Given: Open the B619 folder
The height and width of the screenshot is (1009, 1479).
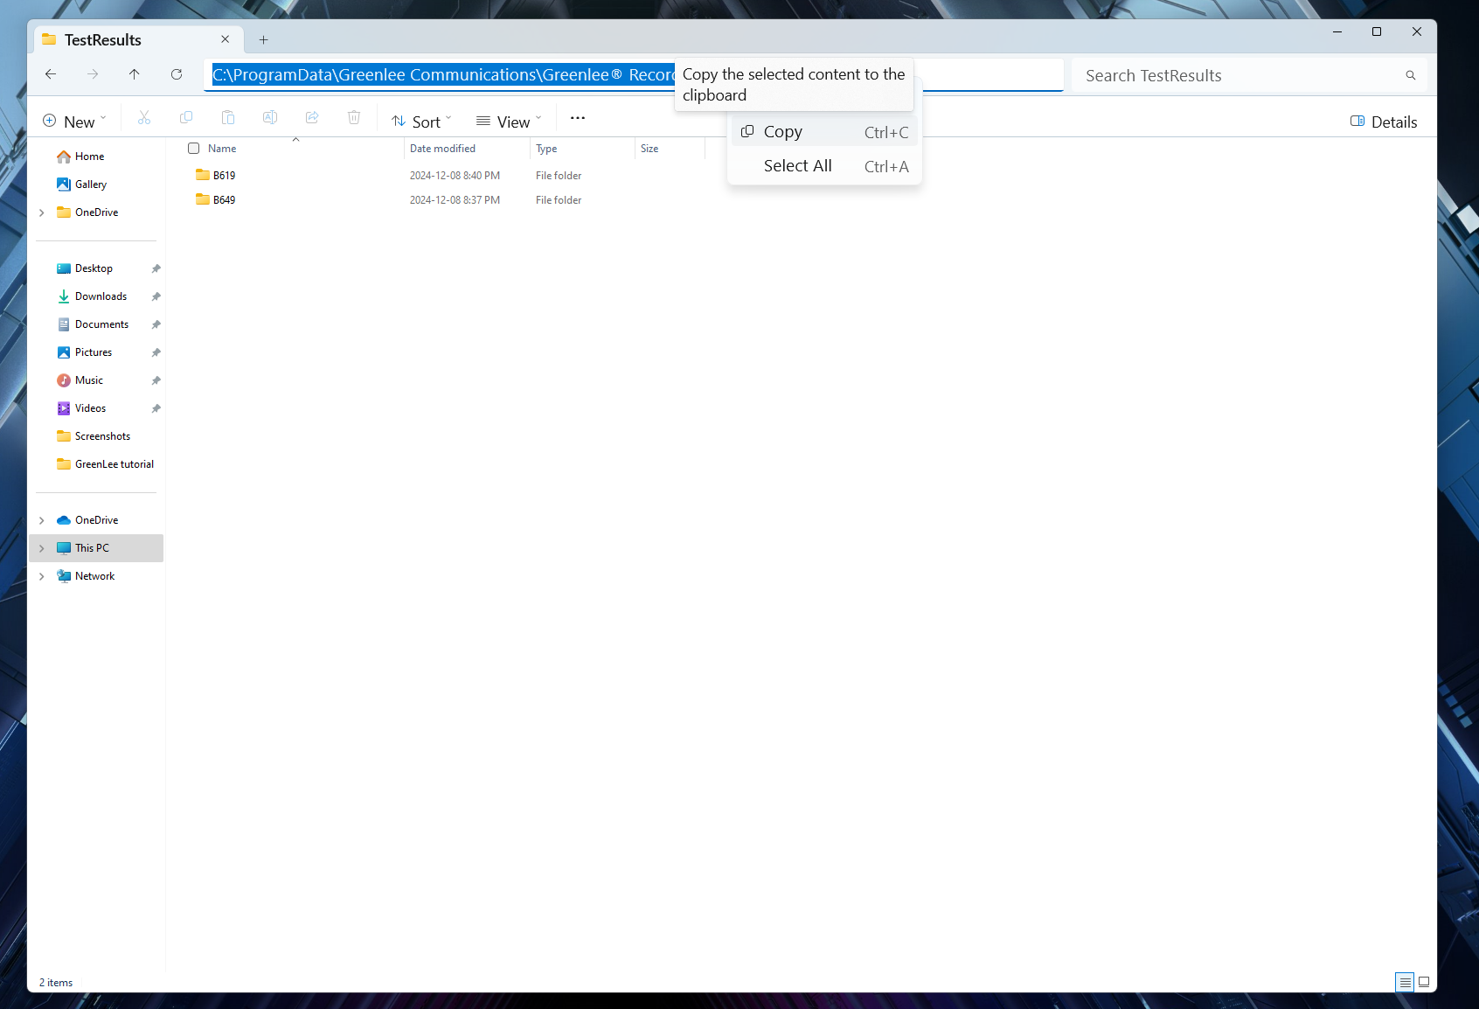Looking at the screenshot, I should pyautogui.click(x=224, y=176).
